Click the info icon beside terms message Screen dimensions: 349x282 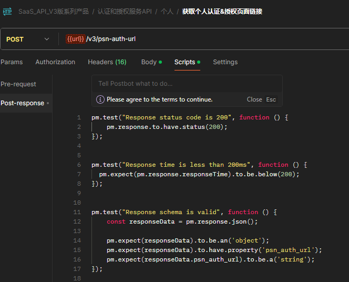click(x=100, y=99)
